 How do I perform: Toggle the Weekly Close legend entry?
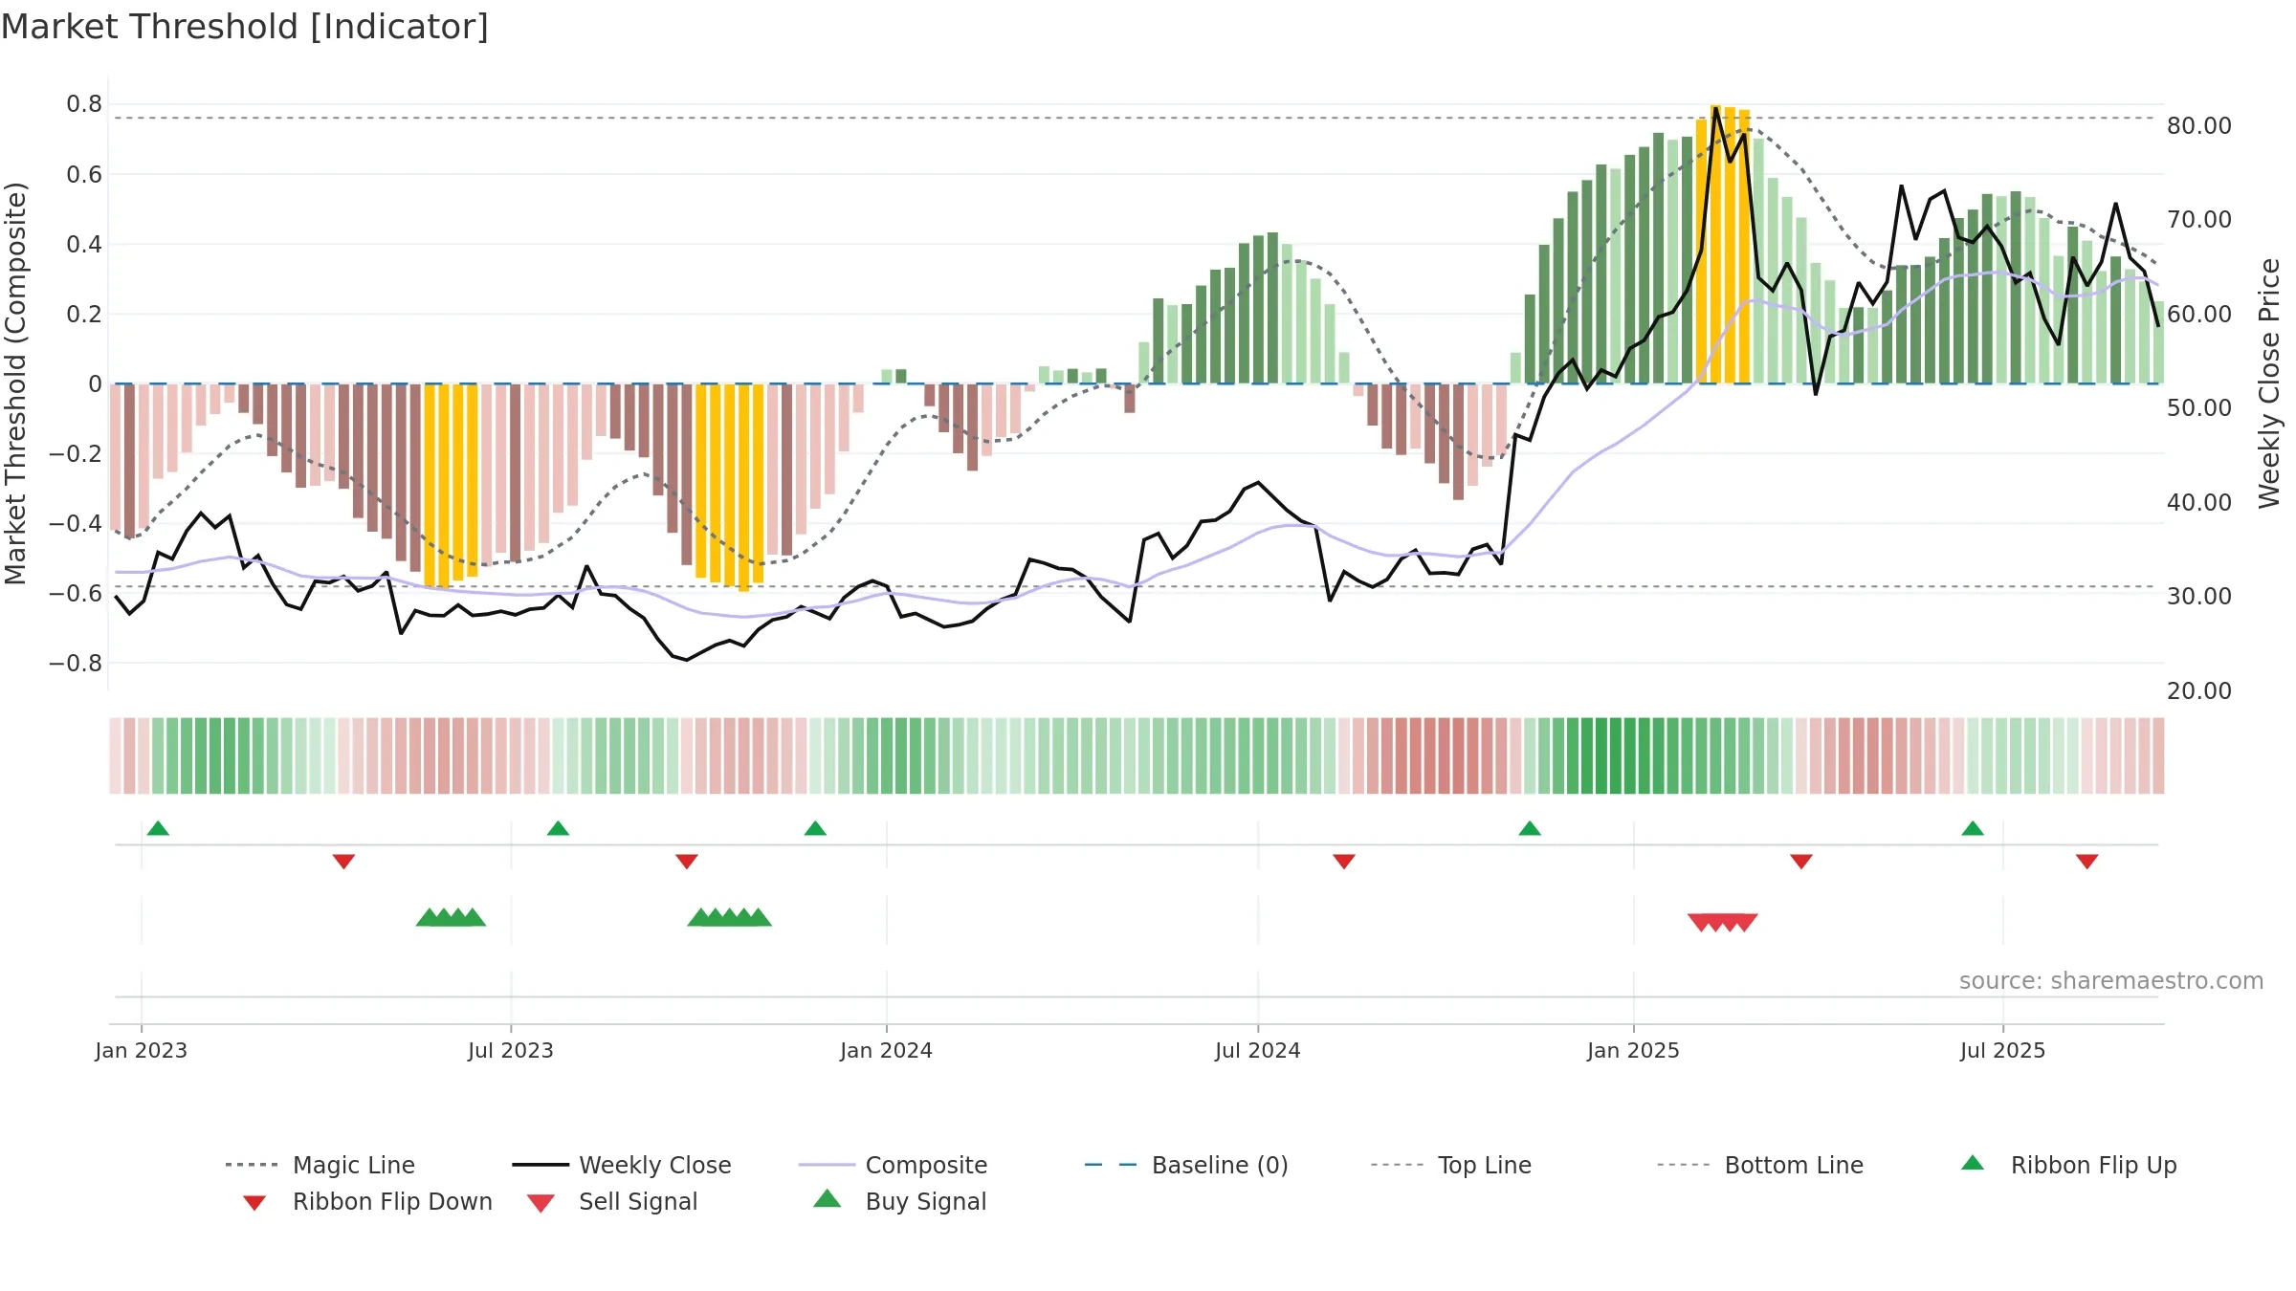click(x=621, y=1165)
